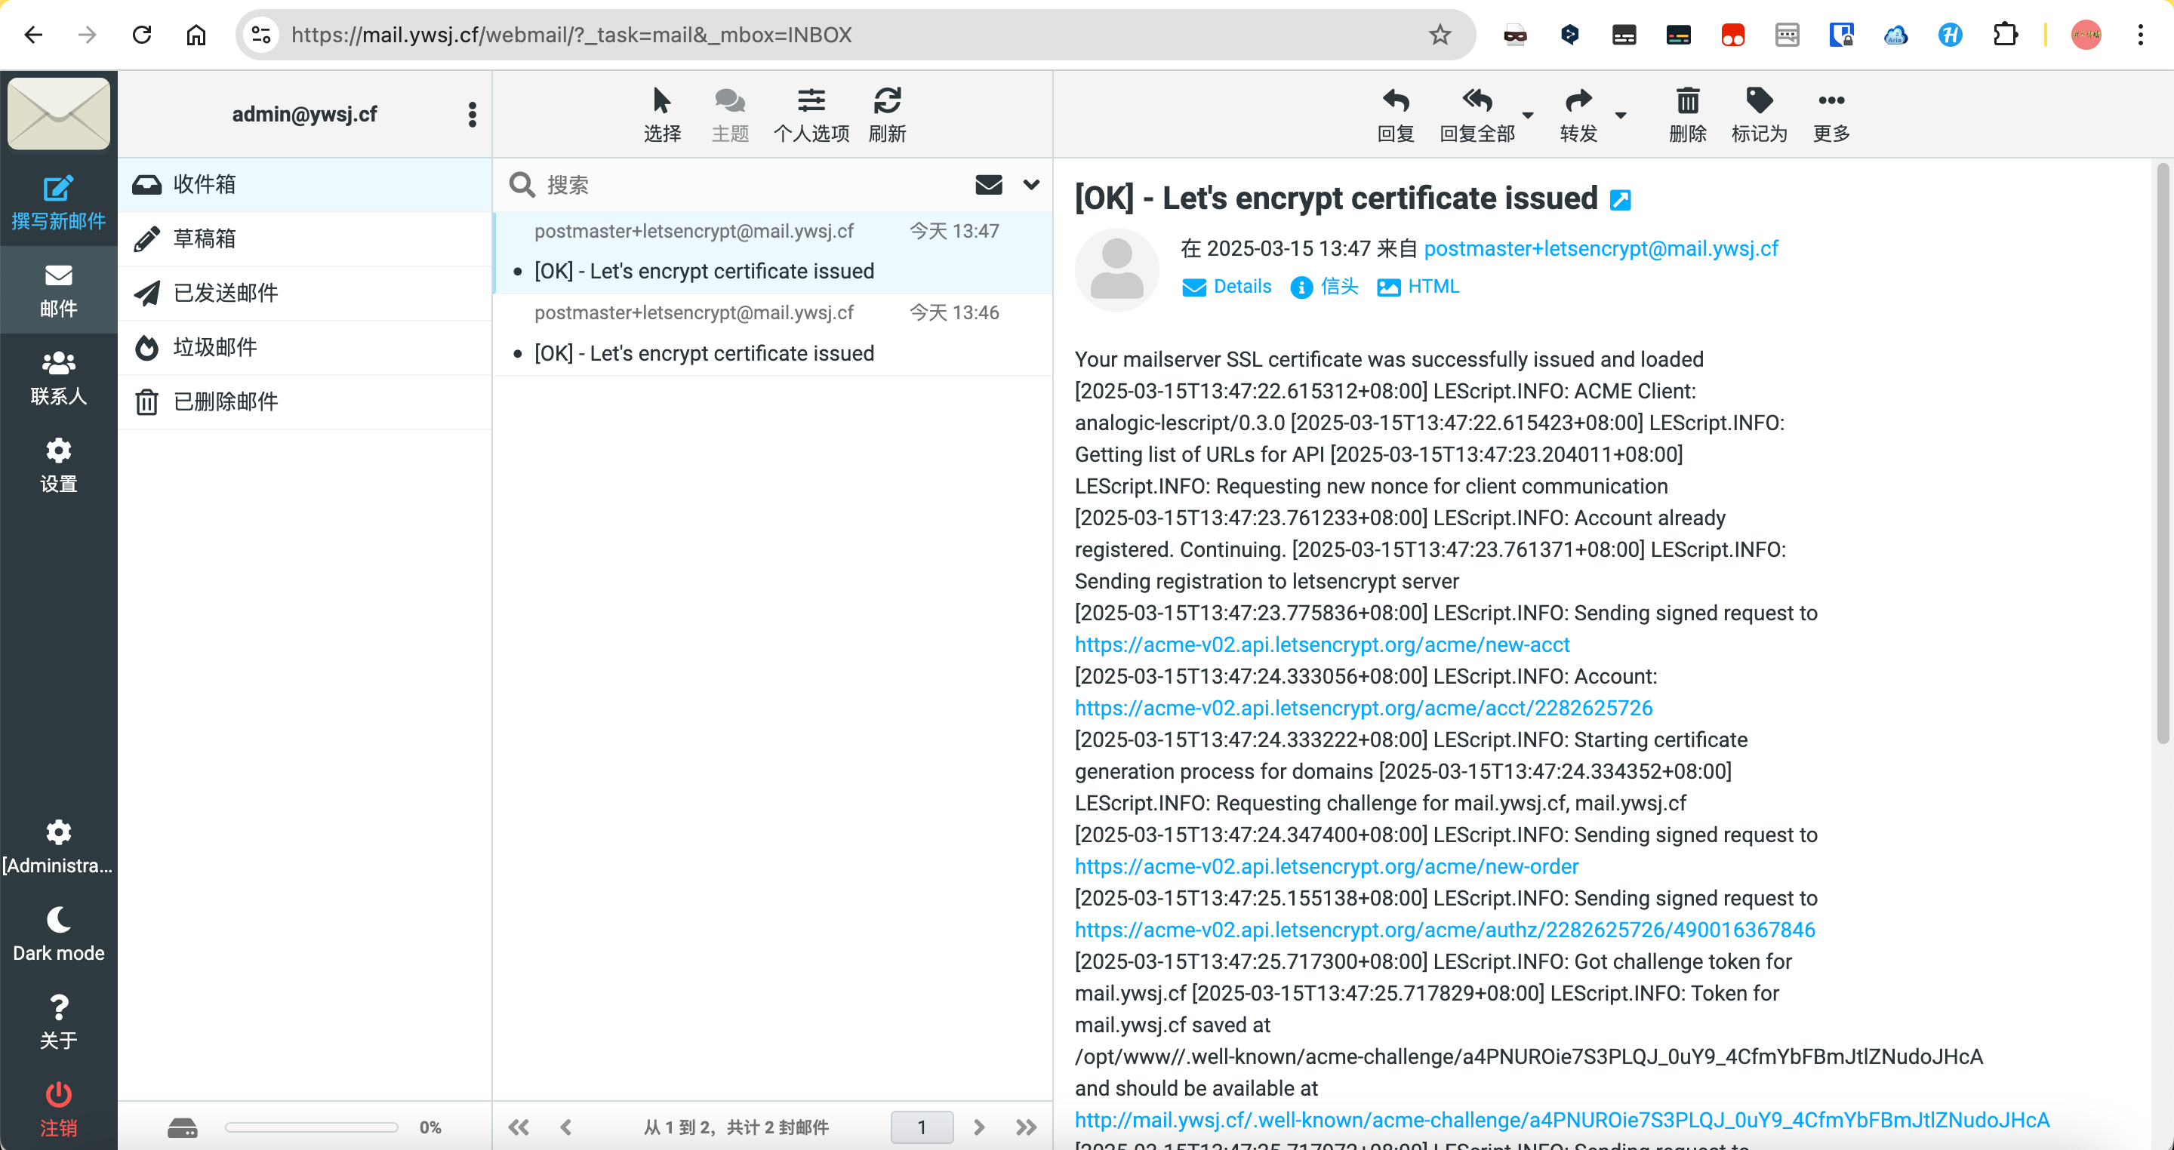This screenshot has width=2174, height=1150.
Task: Open the Chrome three-dot menu
Action: [x=2139, y=35]
